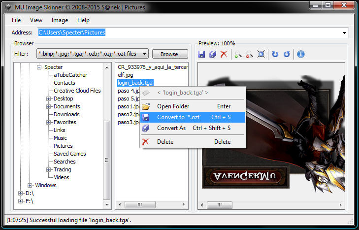
Task: Open the View menu
Action: click(36, 20)
